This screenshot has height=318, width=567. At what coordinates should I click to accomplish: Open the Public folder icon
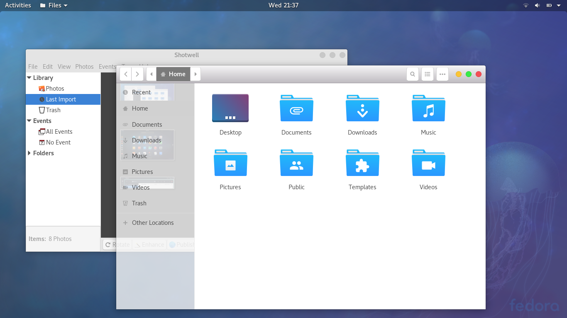tap(296, 163)
